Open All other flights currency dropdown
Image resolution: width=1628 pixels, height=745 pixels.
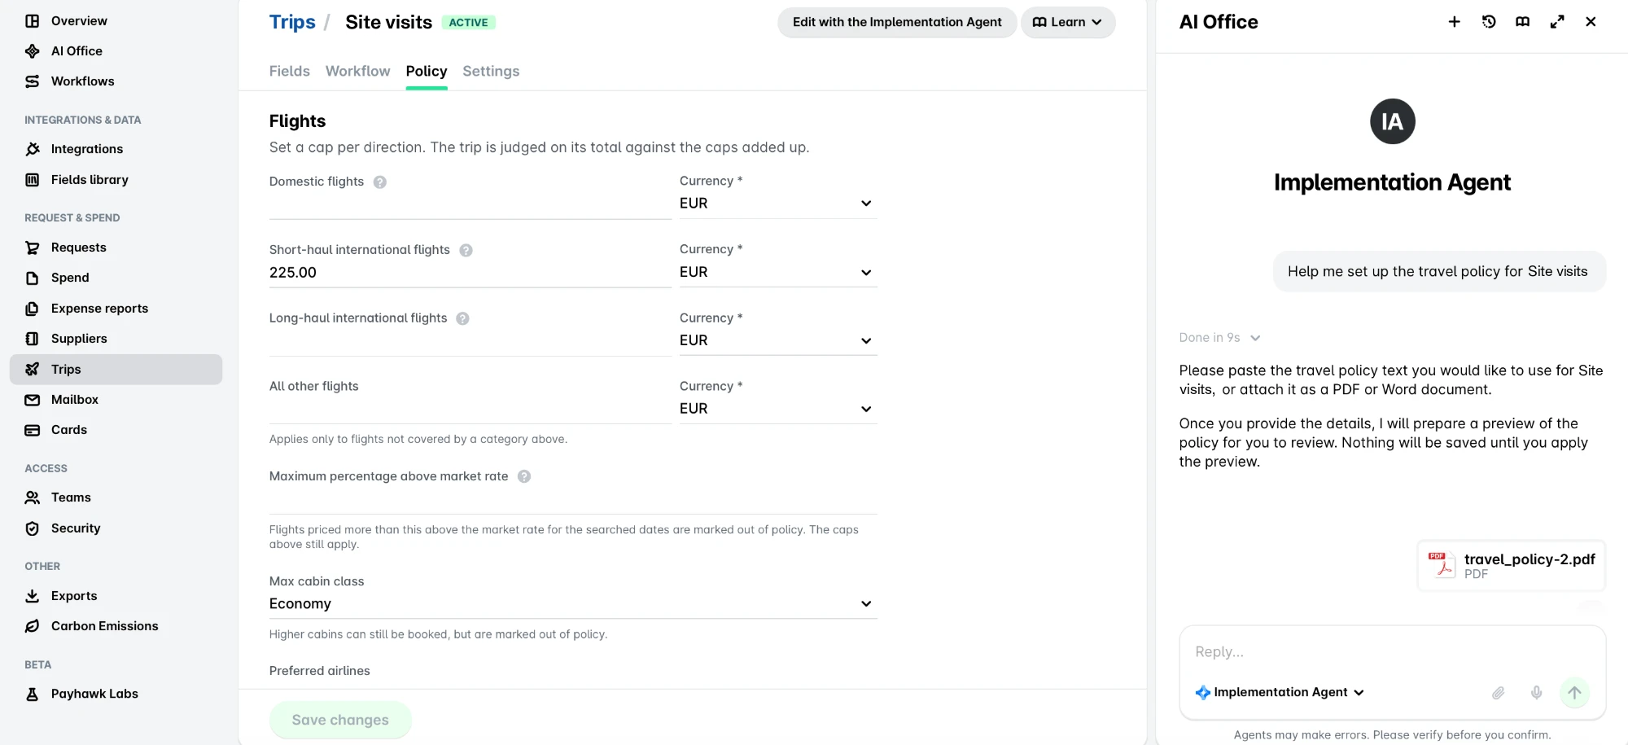[778, 409]
